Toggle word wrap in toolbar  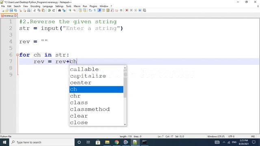[x=90, y=10]
